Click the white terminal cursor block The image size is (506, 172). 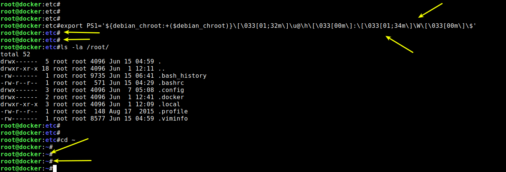55,169
